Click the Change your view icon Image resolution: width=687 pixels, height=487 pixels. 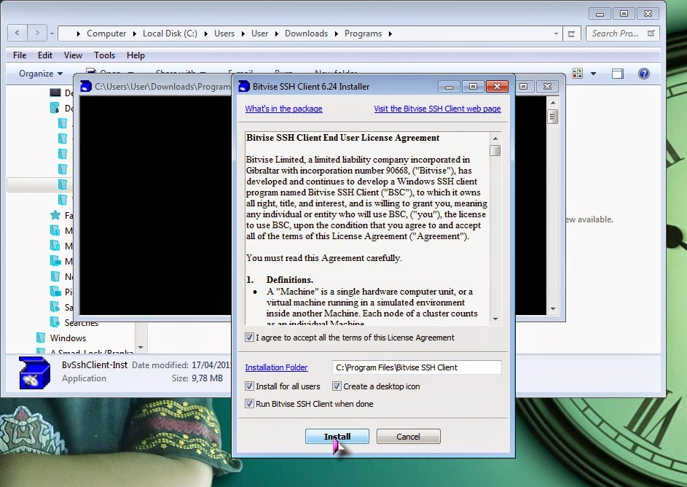577,73
